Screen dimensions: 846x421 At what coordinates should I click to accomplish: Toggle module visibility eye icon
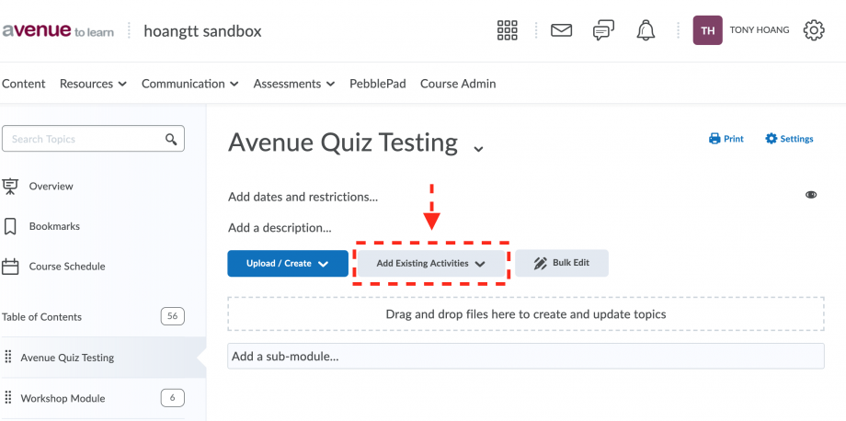[811, 195]
